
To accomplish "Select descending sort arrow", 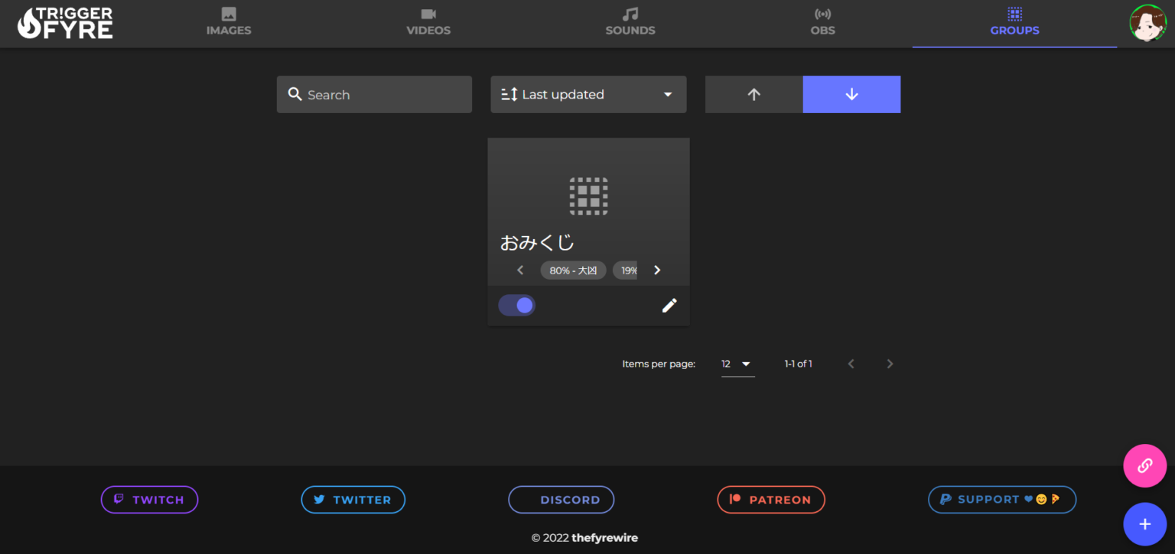I will point(851,94).
